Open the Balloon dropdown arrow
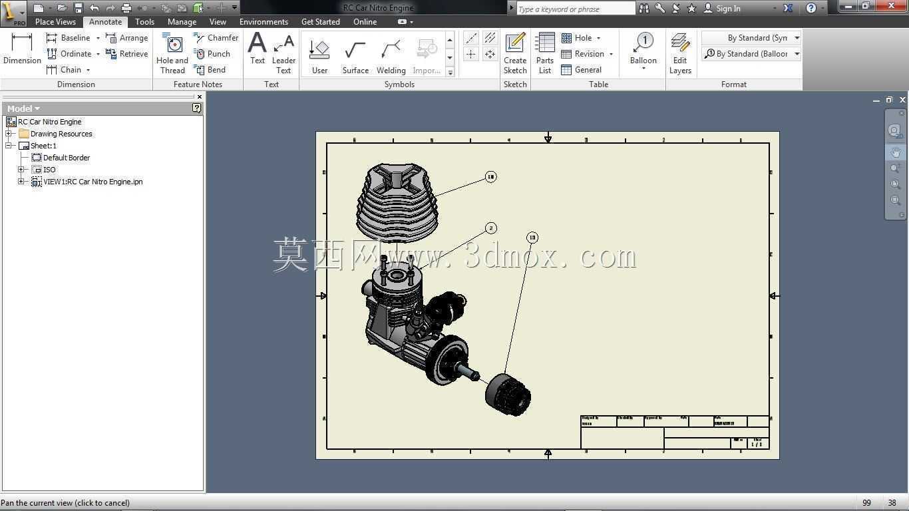Viewport: 909px width, 511px height. coord(643,68)
